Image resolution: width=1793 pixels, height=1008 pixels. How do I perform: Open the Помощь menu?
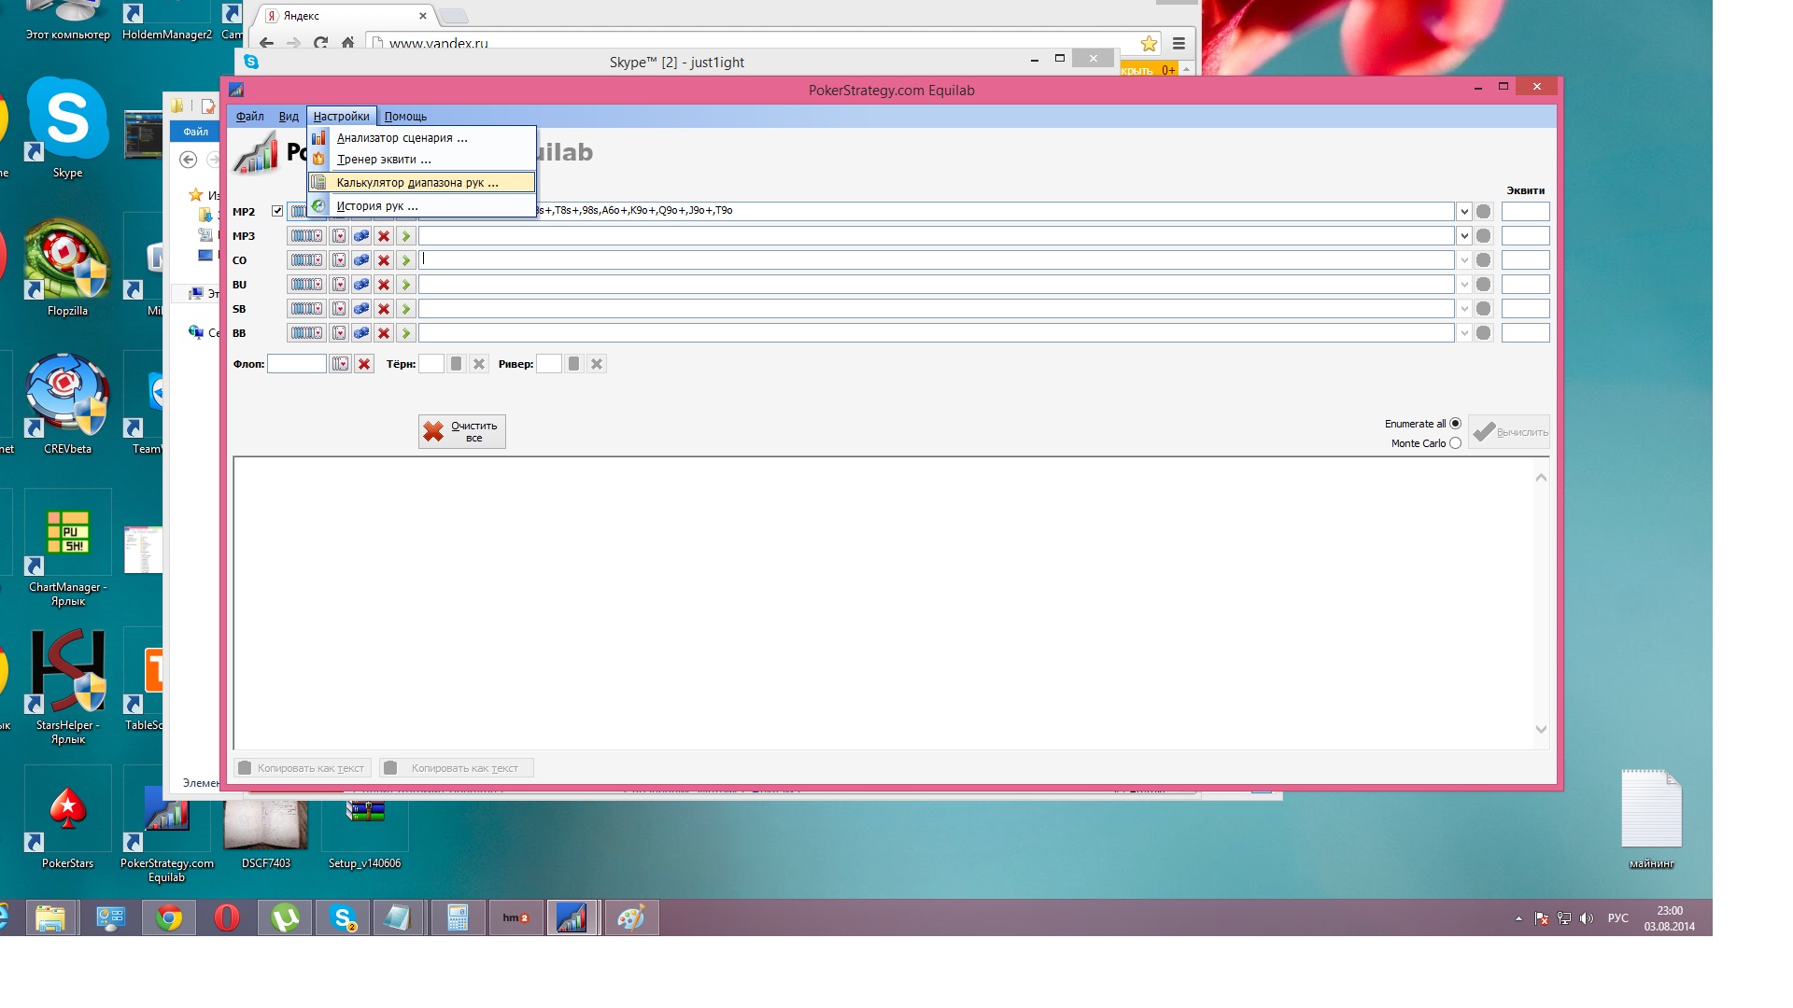(405, 117)
